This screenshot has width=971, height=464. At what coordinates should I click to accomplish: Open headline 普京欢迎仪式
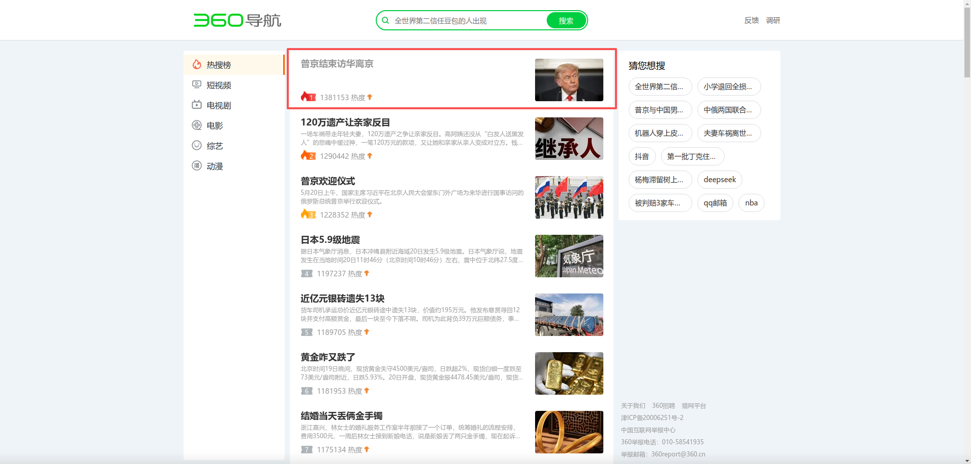pos(328,181)
